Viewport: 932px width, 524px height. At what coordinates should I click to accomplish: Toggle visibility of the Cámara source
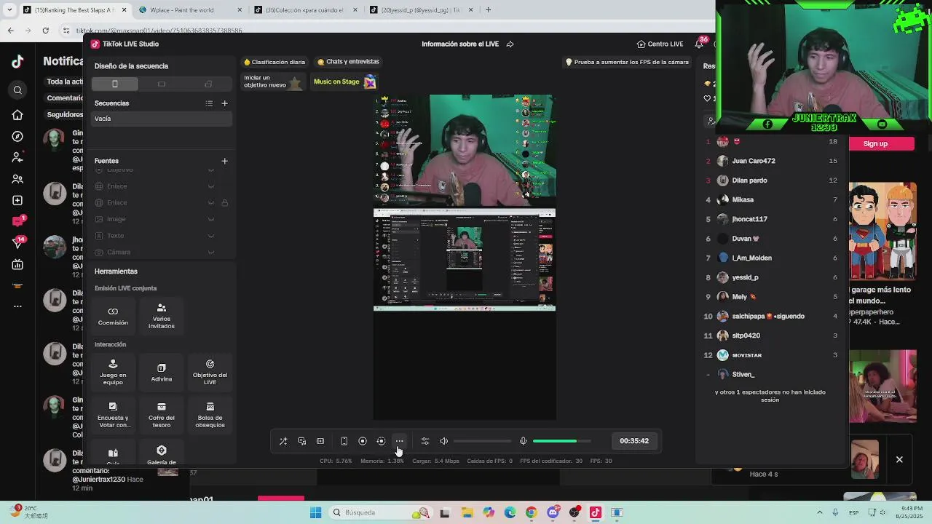[211, 252]
